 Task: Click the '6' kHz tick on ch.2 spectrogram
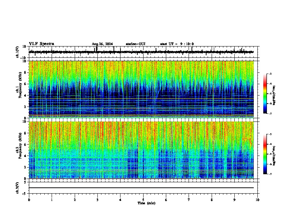click(25, 145)
